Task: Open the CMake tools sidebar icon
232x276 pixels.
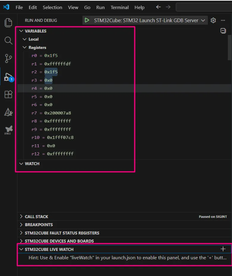Action: click(x=8, y=112)
